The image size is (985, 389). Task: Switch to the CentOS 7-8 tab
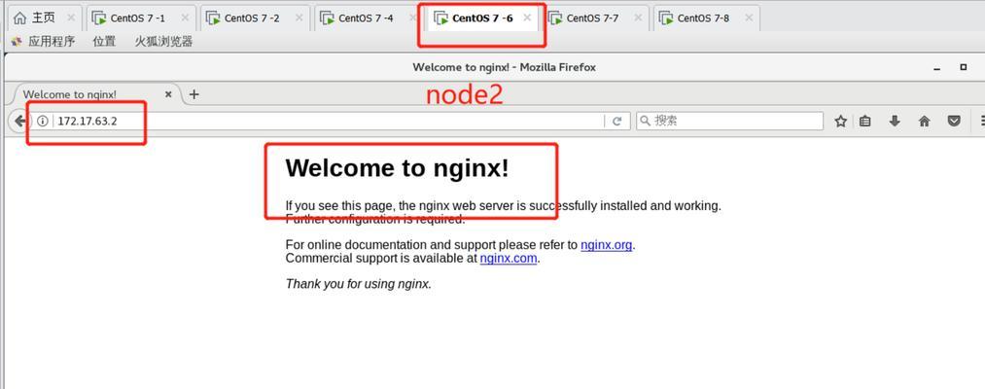(705, 18)
